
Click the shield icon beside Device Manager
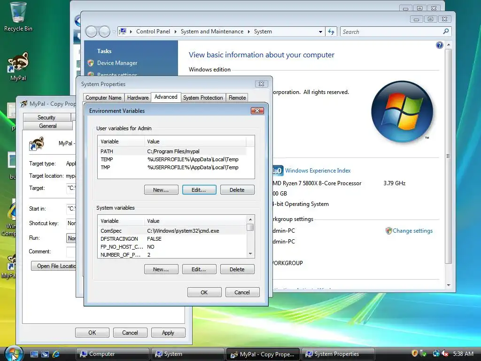tap(91, 63)
